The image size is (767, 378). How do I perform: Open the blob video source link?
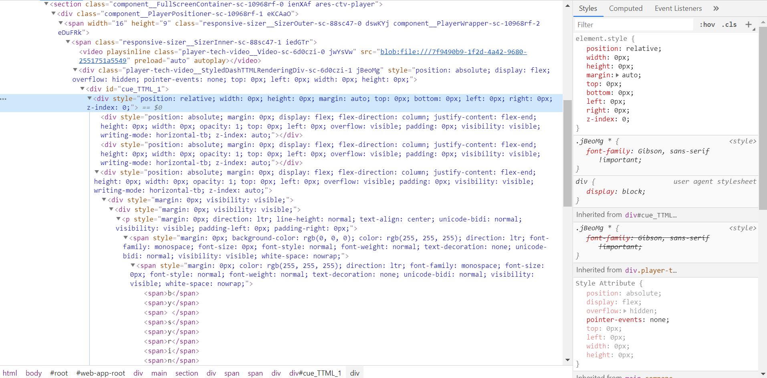click(453, 51)
